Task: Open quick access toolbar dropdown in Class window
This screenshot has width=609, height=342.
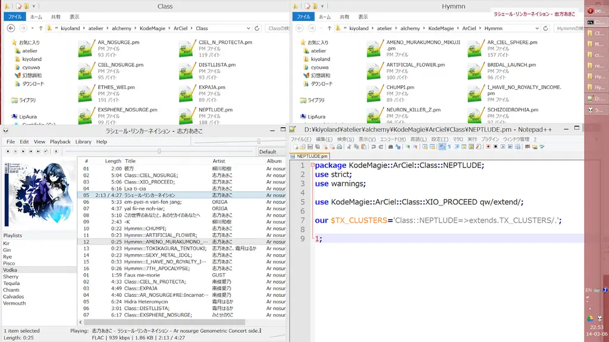Action: point(34,6)
